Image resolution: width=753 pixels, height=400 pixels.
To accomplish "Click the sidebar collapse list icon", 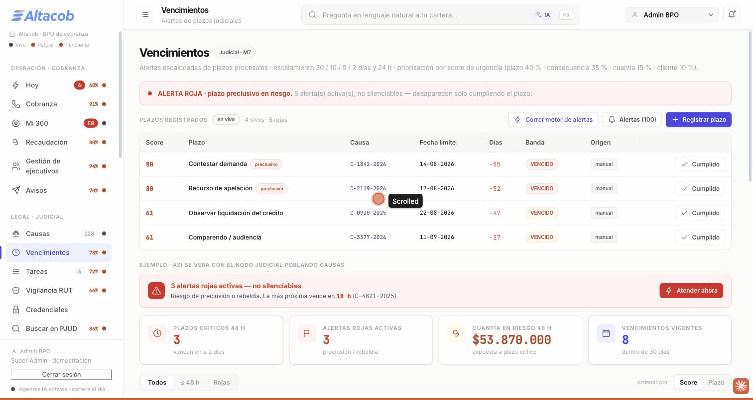I will [x=145, y=15].
